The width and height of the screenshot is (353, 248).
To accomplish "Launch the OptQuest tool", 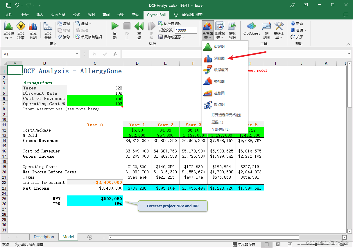I will point(251,29).
